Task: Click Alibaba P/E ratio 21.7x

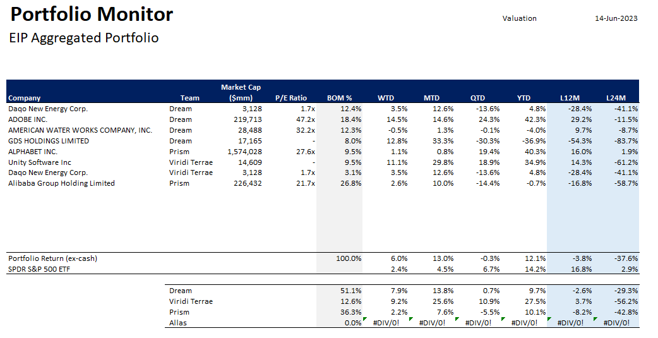Action: pos(306,183)
